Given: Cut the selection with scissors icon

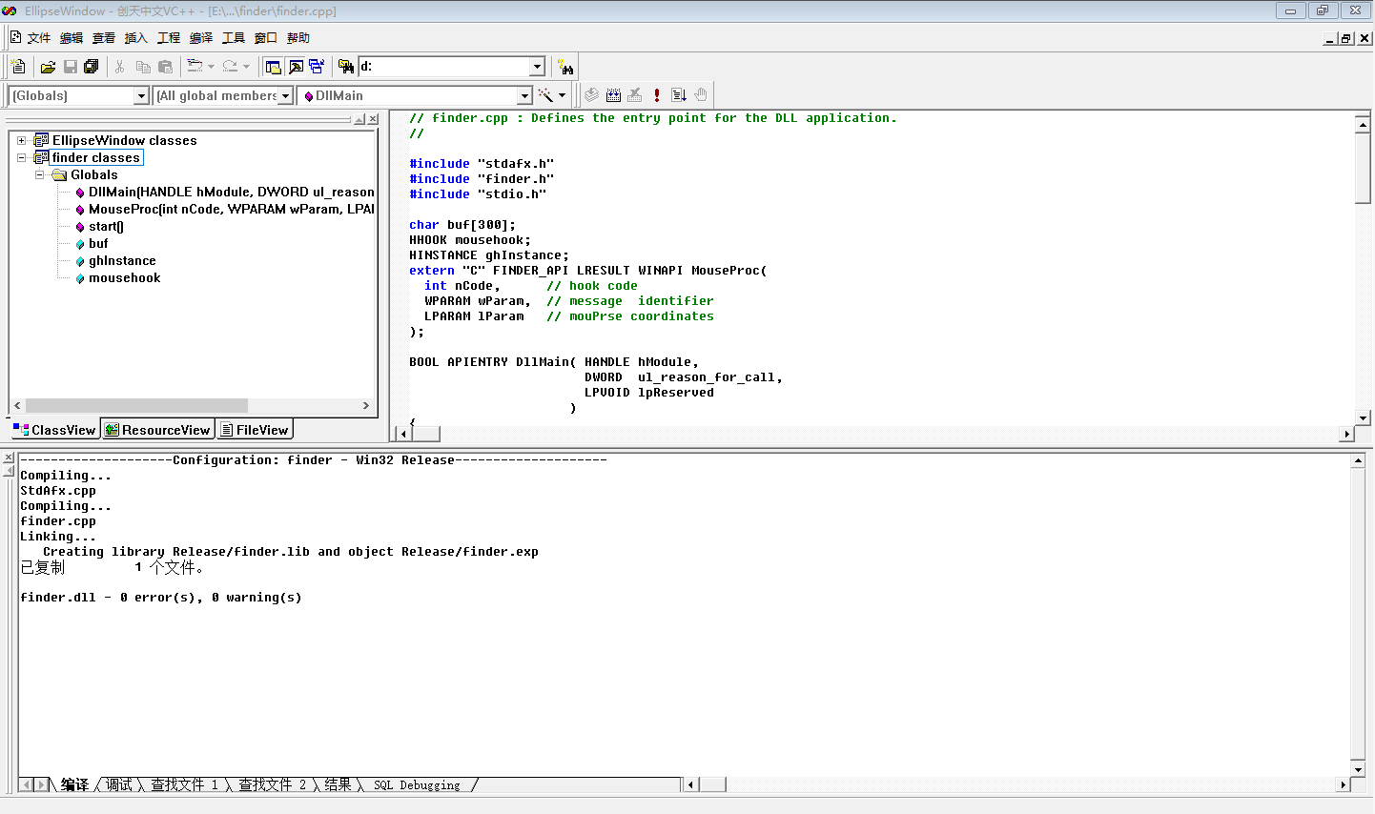Looking at the screenshot, I should [x=119, y=67].
